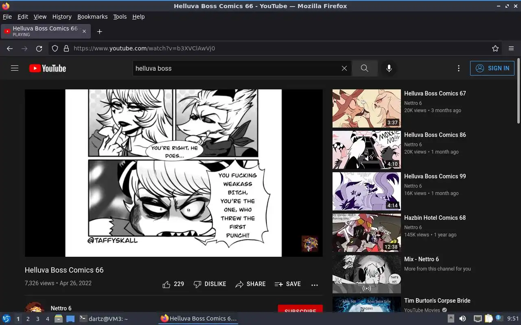Open the Tools menu
The width and height of the screenshot is (521, 325).
tap(120, 17)
